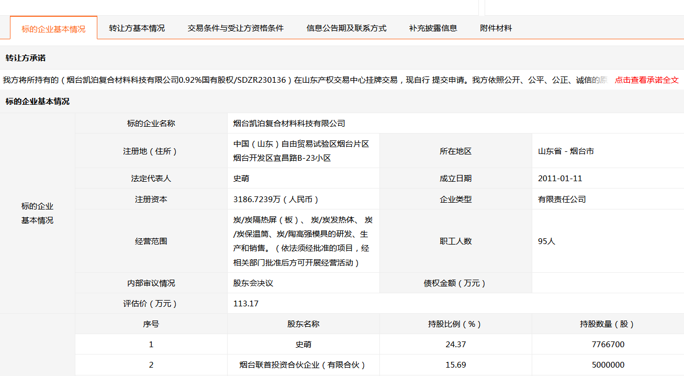Click the 成立日期 label cell
684x376 pixels.
pyautogui.click(x=456, y=179)
